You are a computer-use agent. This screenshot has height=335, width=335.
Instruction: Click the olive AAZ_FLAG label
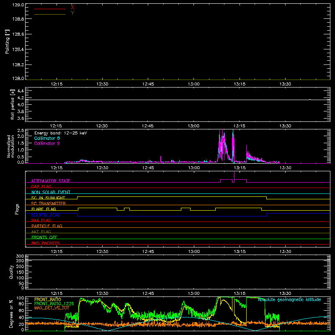(41, 232)
